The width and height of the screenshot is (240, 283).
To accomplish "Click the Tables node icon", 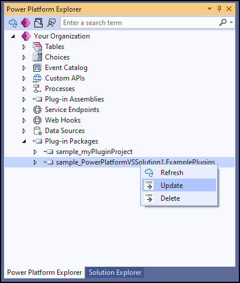I will [x=37, y=47].
